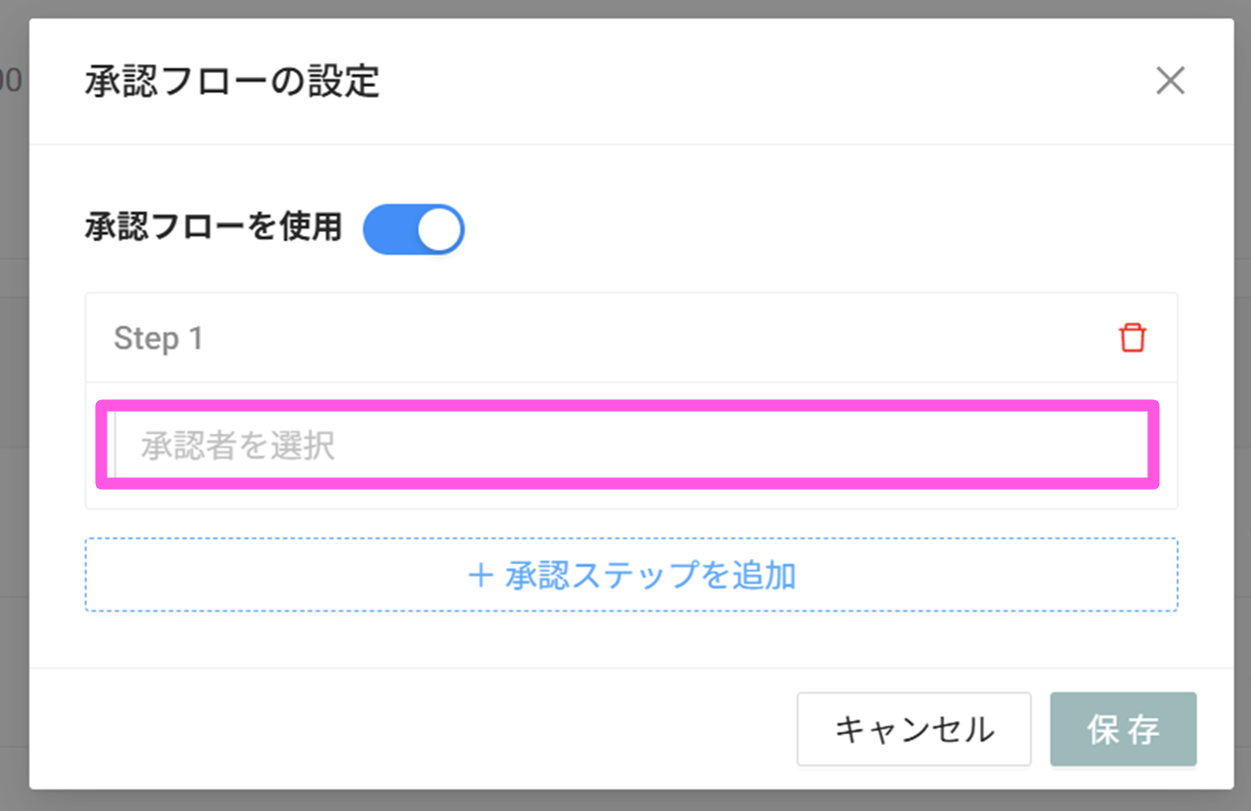The image size is (1251, 811).
Task: Click the Step 1 header label
Action: (158, 339)
